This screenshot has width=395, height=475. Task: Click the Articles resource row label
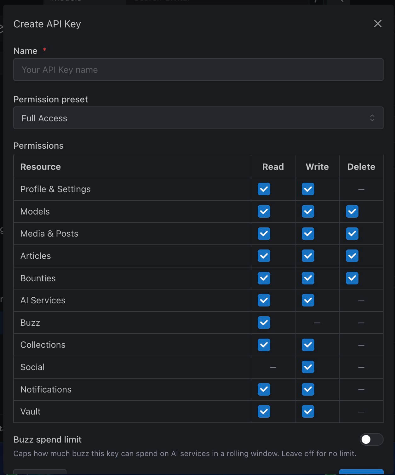point(36,256)
